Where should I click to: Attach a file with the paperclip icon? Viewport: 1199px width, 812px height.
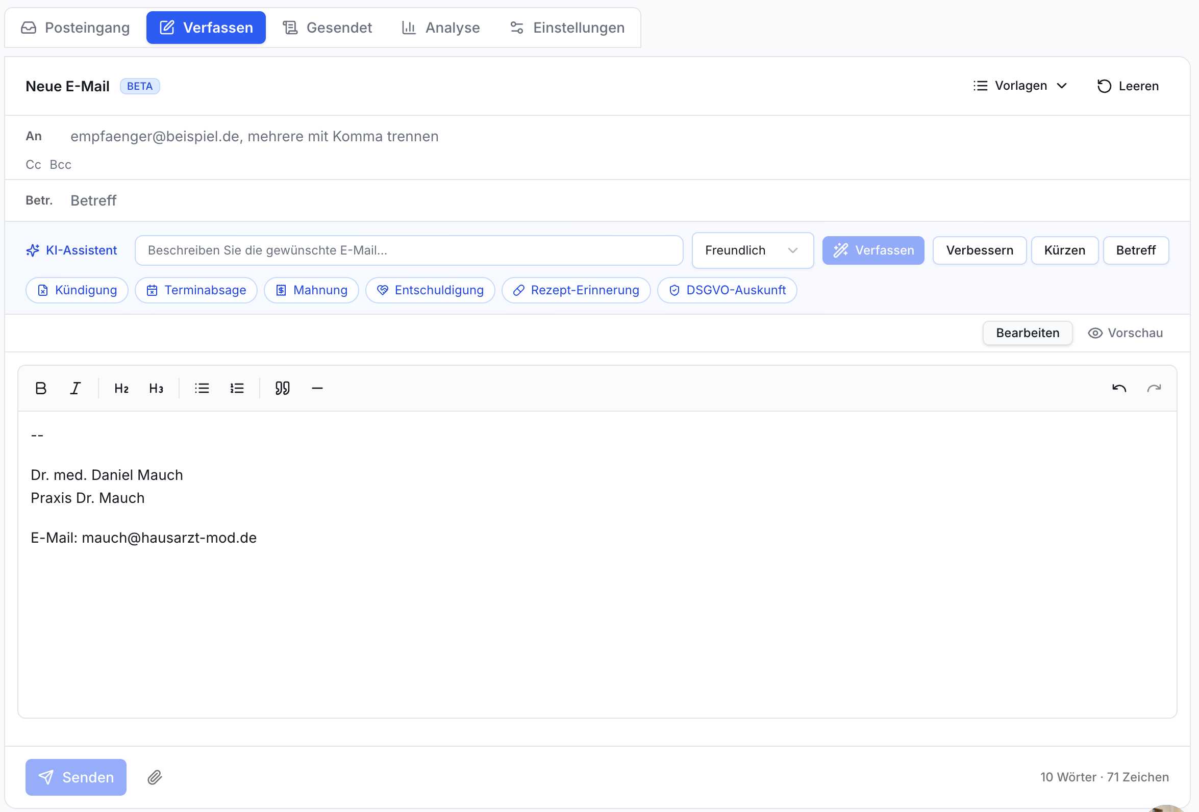click(x=155, y=777)
